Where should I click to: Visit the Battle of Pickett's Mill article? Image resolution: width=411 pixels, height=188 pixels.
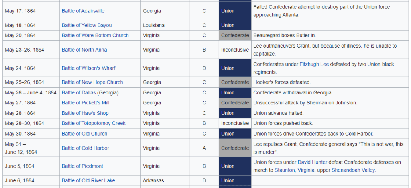(x=86, y=103)
